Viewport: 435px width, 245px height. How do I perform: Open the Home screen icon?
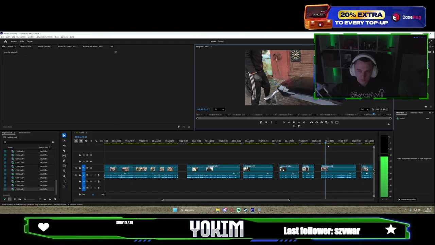click(5, 42)
